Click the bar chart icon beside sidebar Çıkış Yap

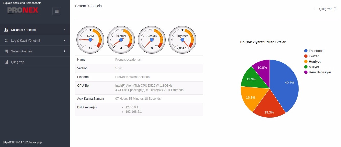click(6, 62)
